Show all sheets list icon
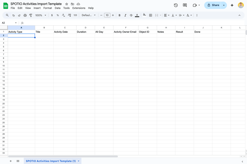247x164 pixels. click(x=18, y=161)
